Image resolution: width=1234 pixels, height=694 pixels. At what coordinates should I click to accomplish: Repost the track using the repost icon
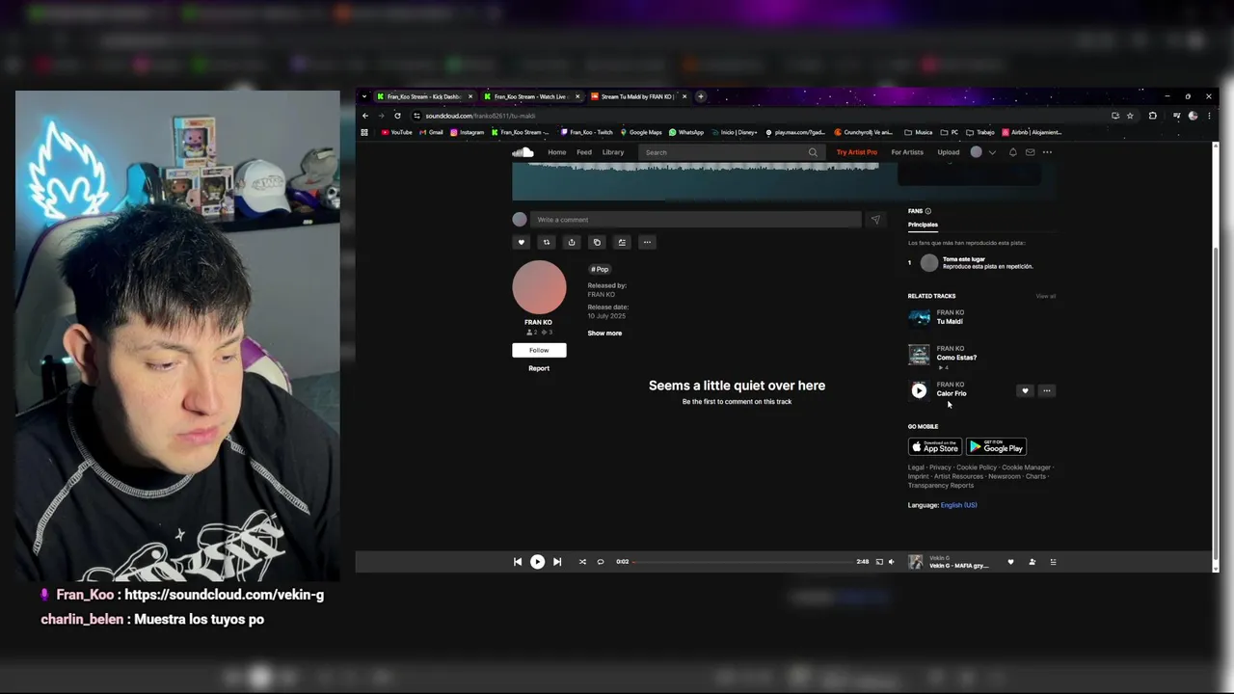[547, 242]
